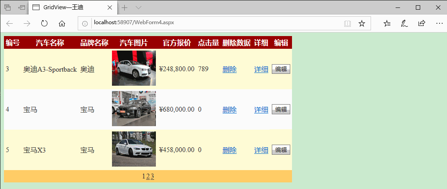Open 详细 link for 奥迪A3-Sportback

(x=261, y=69)
